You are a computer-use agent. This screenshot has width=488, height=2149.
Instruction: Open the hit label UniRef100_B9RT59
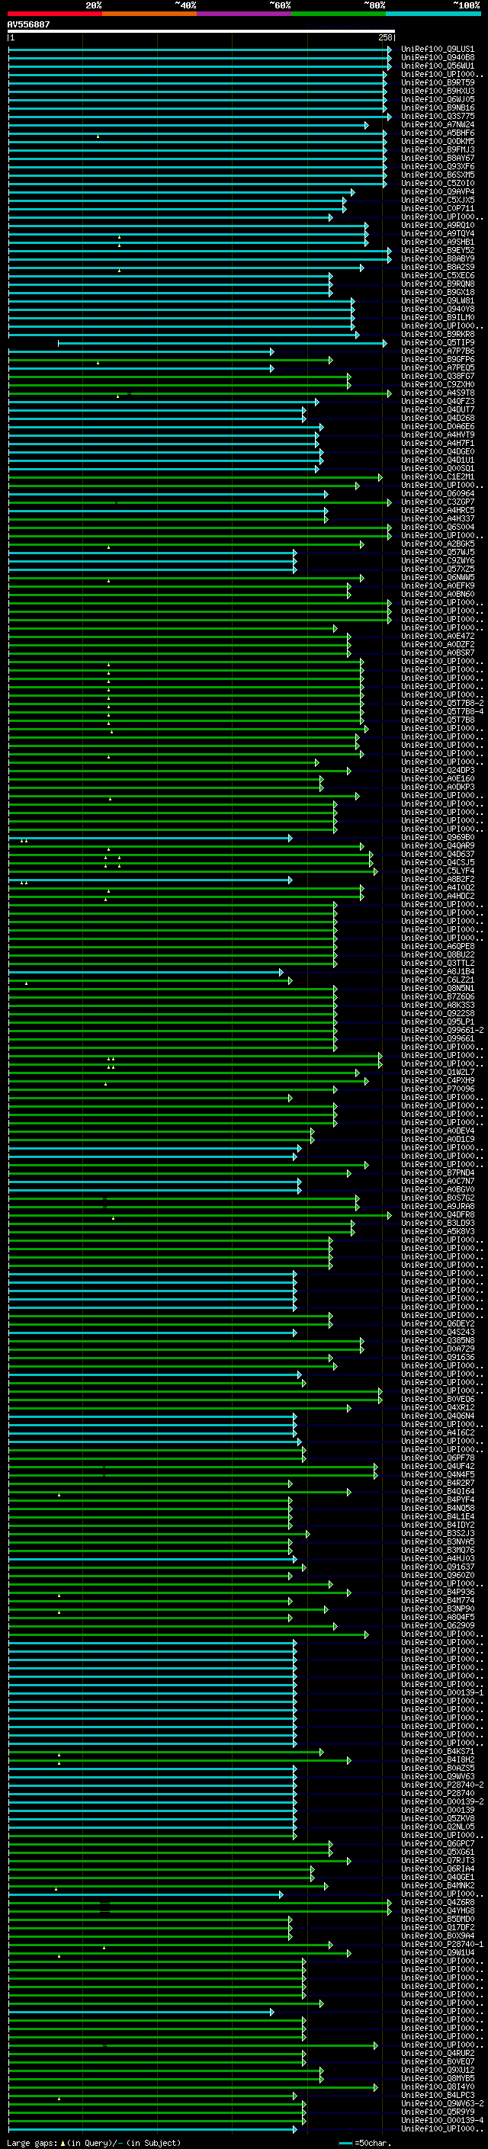(438, 82)
